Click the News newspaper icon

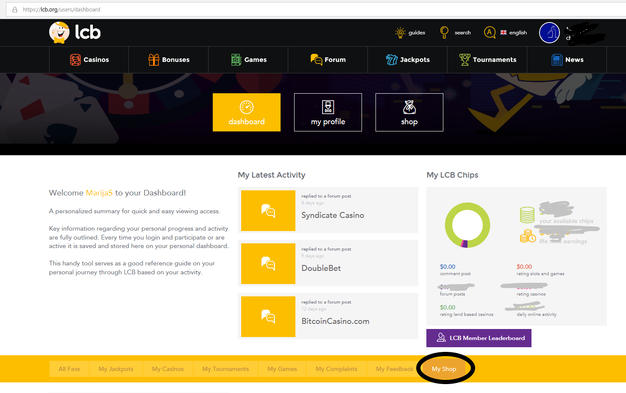pyautogui.click(x=557, y=60)
